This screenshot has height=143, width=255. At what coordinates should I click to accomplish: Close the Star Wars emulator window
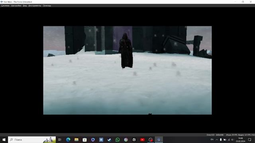click(x=251, y=2)
